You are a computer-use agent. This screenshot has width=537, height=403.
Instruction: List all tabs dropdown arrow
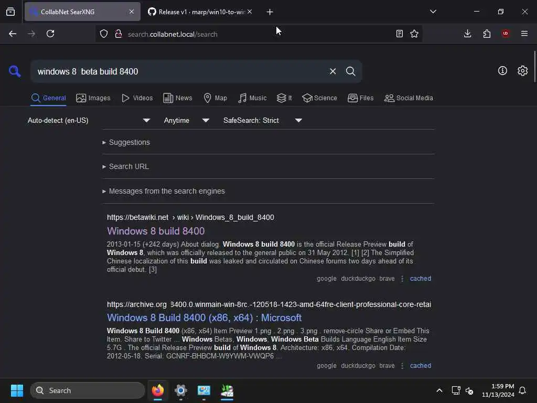(x=433, y=12)
